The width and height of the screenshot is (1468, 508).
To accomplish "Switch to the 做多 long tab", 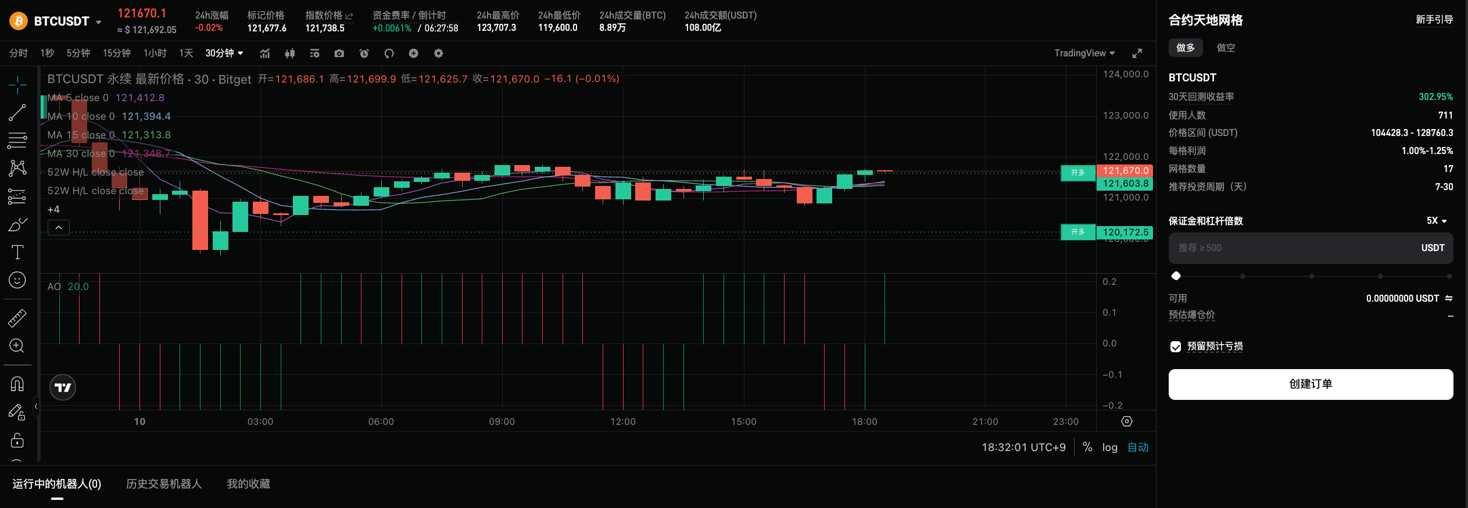I will click(x=1186, y=48).
